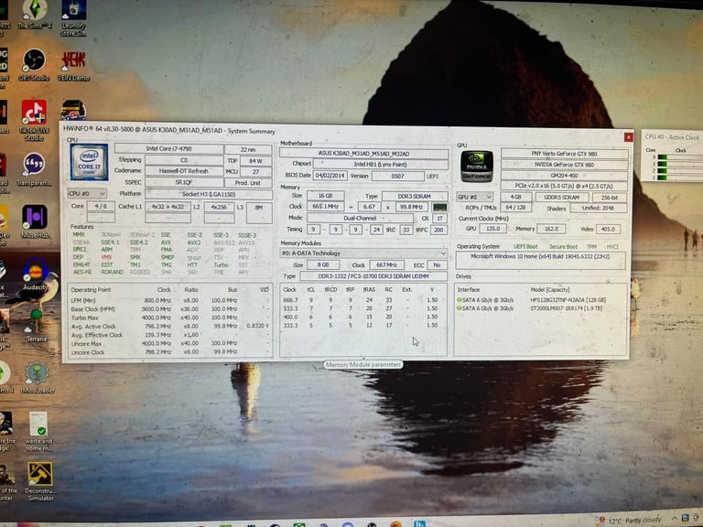Open the GPU #0 selector dropdown
This screenshot has height=527, width=703.
pyautogui.click(x=475, y=198)
